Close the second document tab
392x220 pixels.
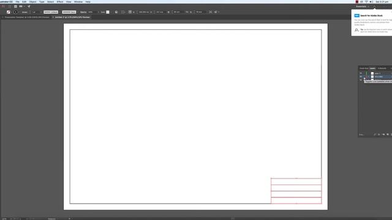pos(53,17)
